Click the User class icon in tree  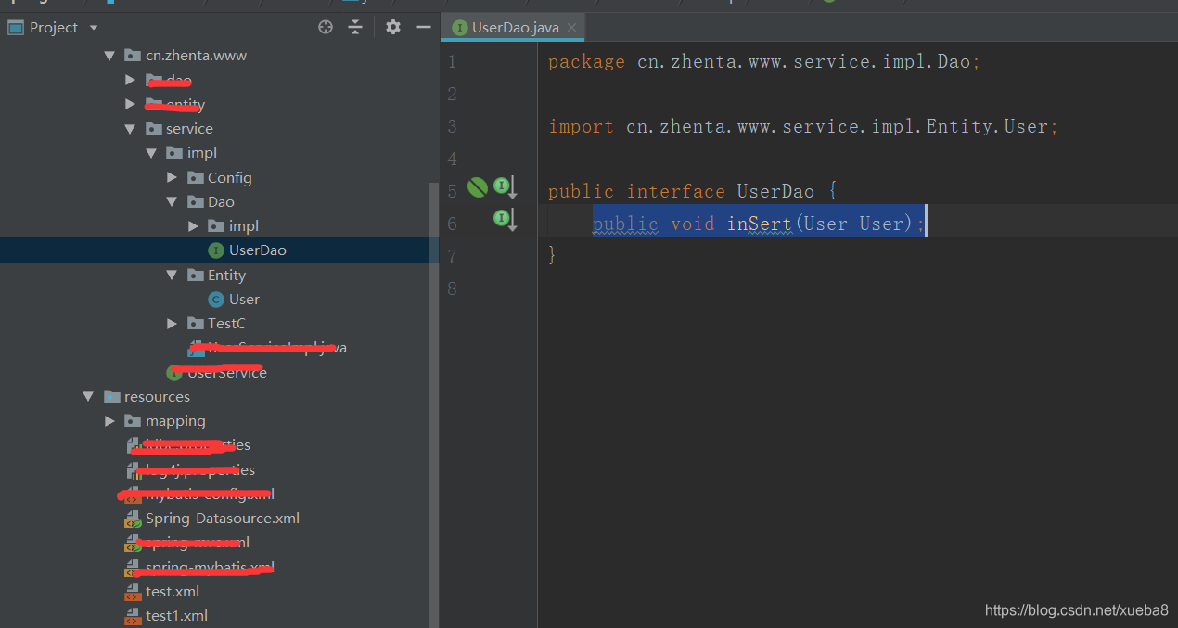pyautogui.click(x=216, y=300)
